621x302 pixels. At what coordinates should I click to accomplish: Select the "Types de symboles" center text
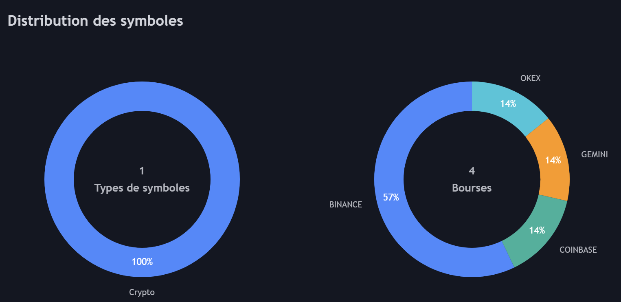(142, 188)
